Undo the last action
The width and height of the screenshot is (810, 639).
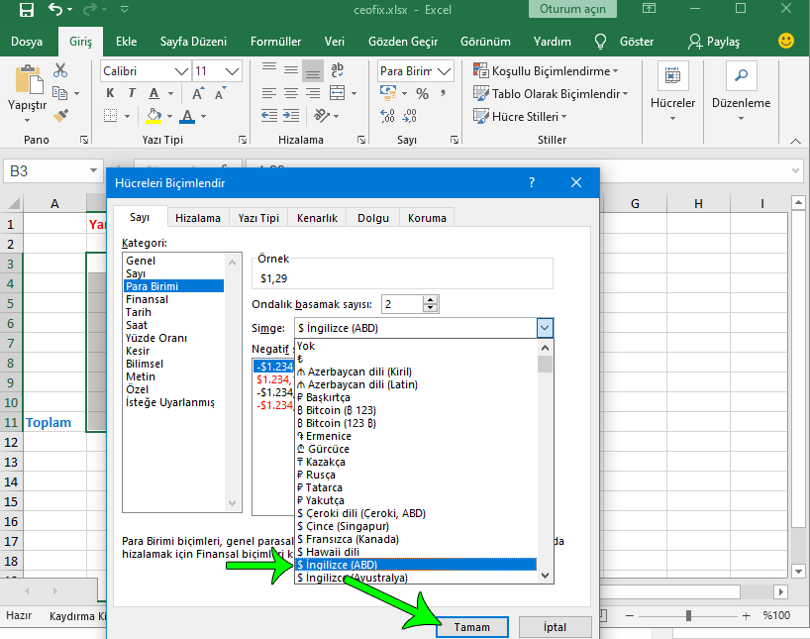[x=55, y=9]
